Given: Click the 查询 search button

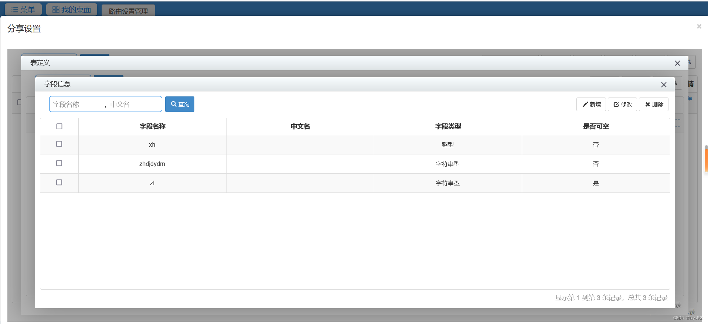Looking at the screenshot, I should click(180, 104).
